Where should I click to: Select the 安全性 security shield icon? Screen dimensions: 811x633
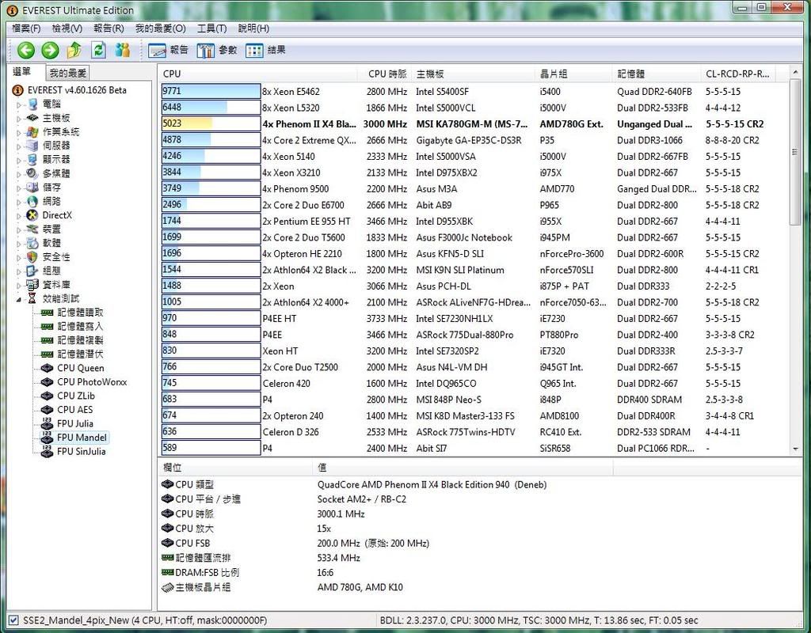(32, 257)
